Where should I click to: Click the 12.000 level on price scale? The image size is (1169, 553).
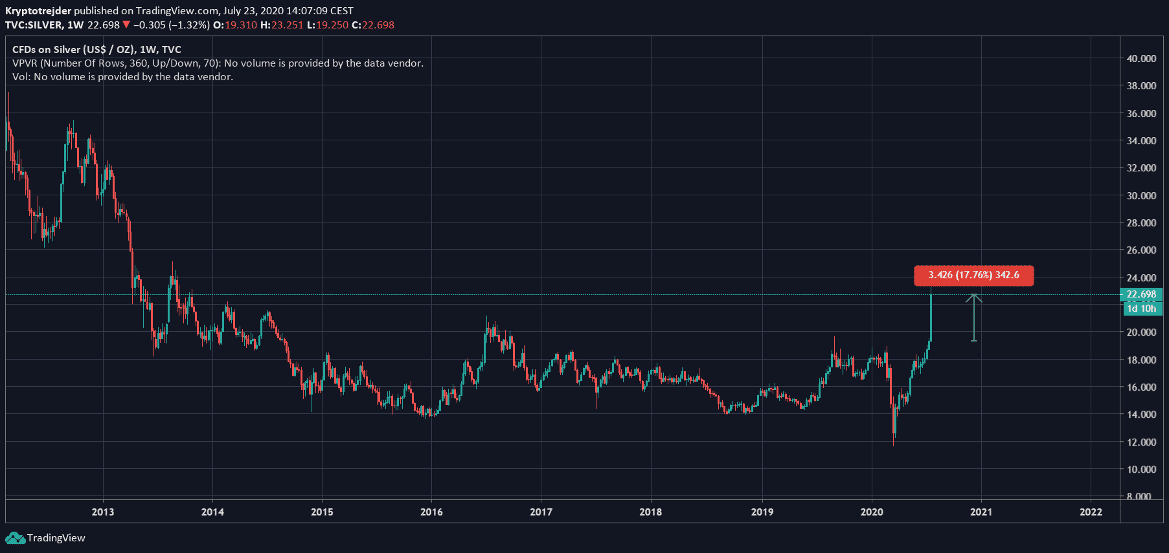(x=1141, y=442)
